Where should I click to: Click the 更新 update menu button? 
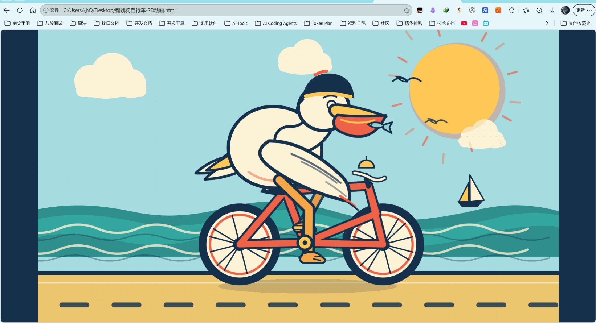coord(584,10)
